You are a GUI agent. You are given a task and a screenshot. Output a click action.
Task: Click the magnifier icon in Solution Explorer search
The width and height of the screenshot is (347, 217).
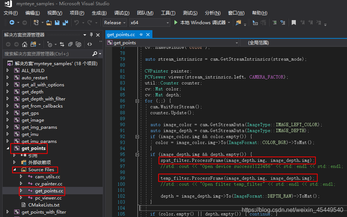coord(95,54)
